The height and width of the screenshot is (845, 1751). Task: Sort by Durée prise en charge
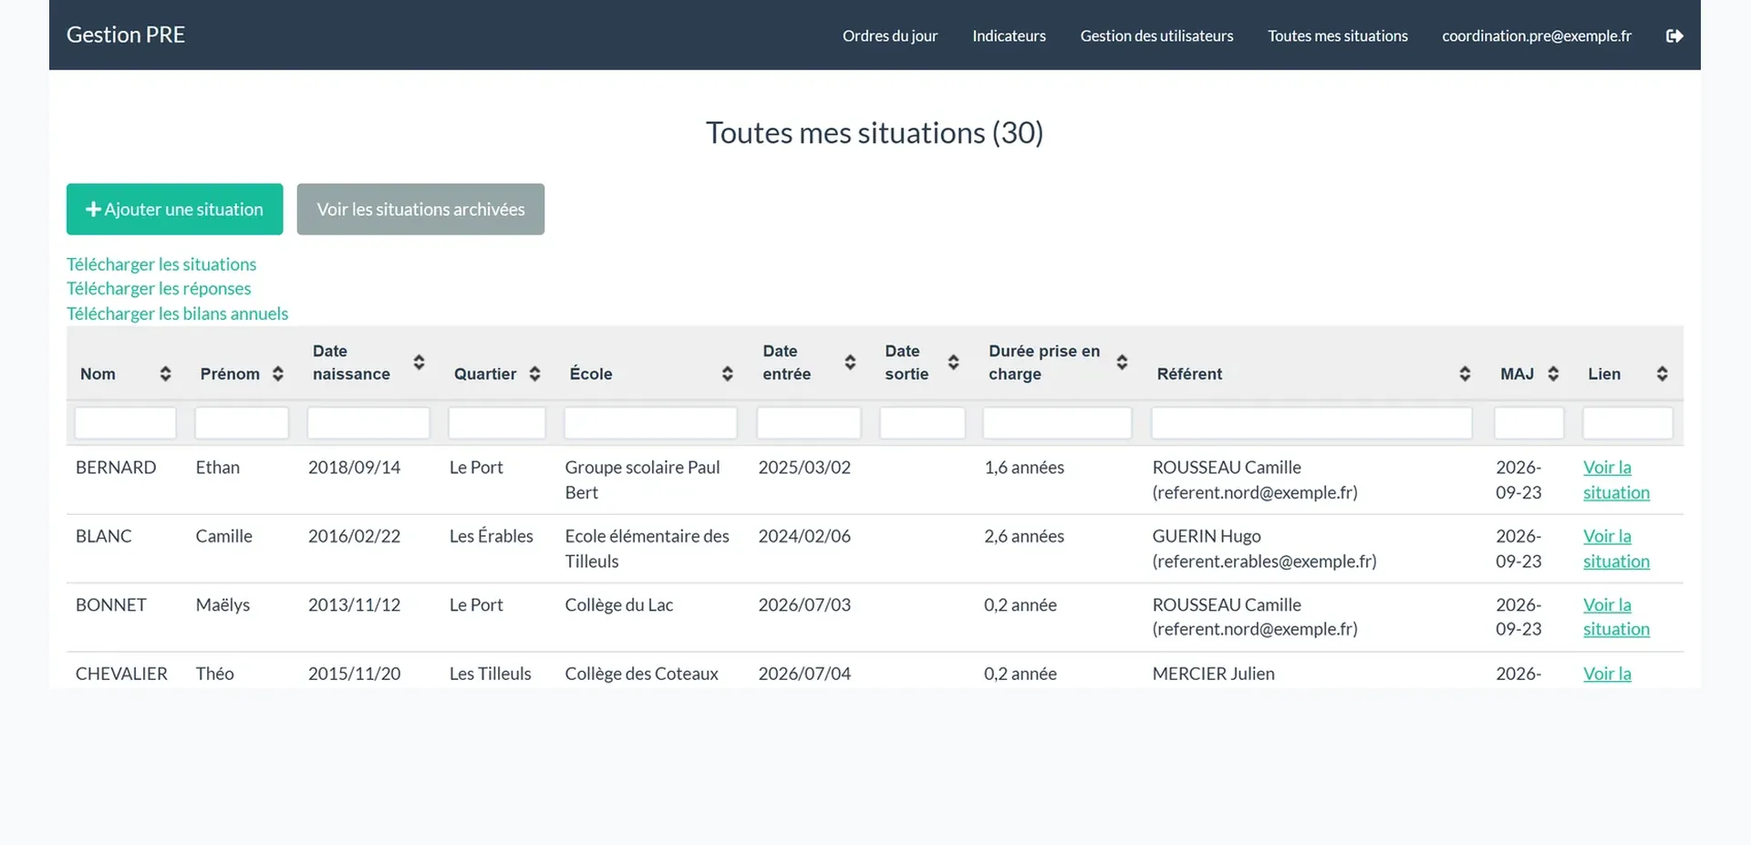pyautogui.click(x=1122, y=362)
